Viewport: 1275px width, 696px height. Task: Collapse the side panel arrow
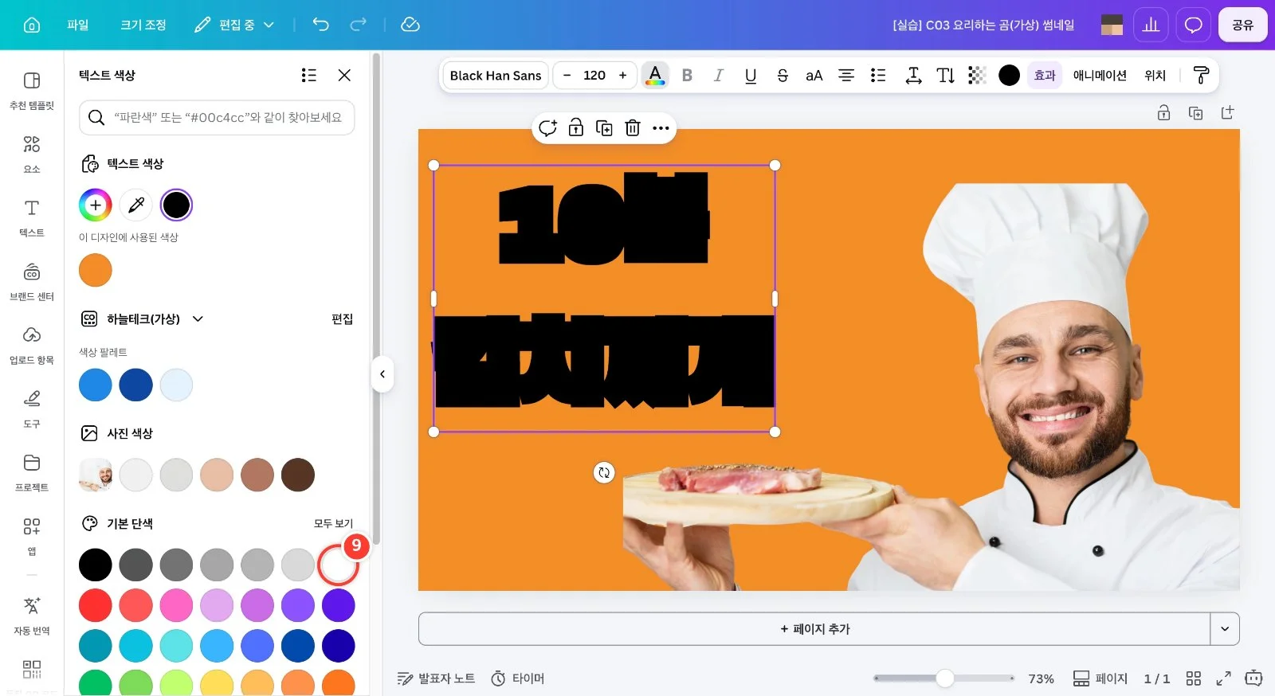382,373
